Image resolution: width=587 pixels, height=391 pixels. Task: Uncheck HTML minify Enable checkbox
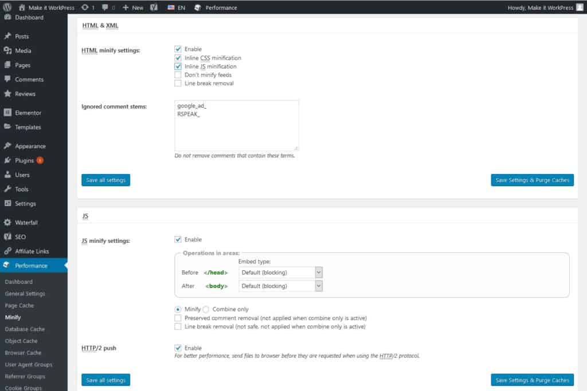[x=178, y=49]
